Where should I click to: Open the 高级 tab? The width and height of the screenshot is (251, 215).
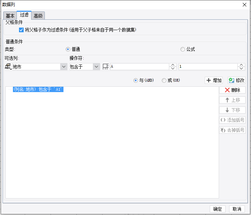(x=38, y=16)
